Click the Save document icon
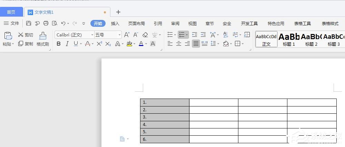The width and height of the screenshot is (345, 147). coord(29,23)
